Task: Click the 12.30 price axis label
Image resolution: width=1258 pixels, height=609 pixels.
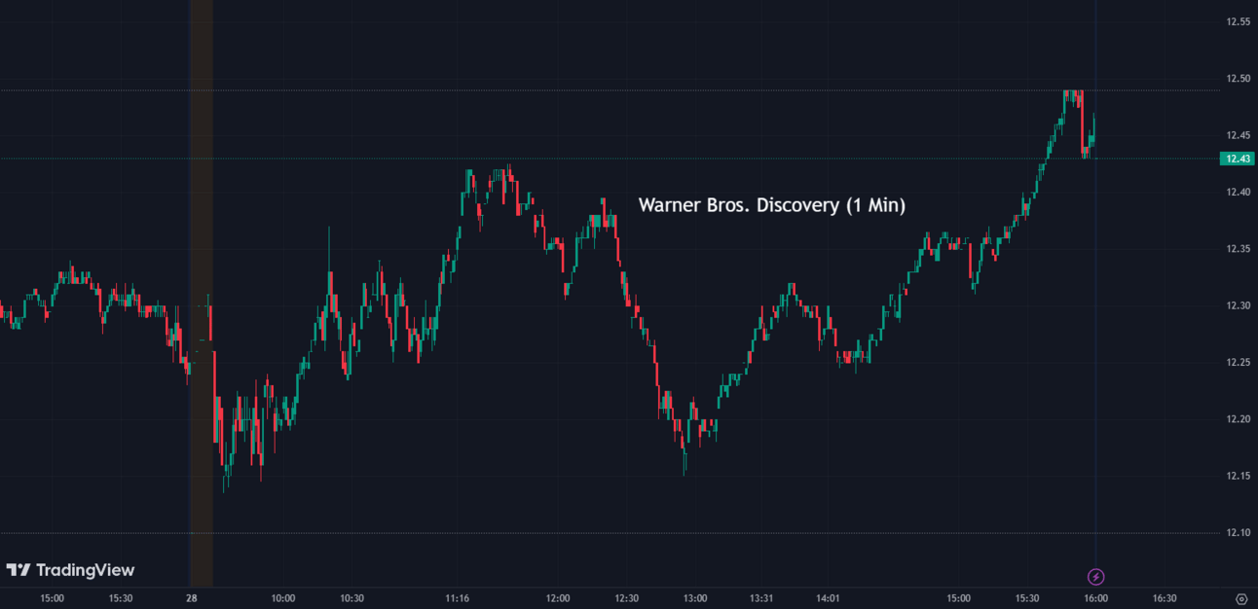Action: tap(1239, 305)
